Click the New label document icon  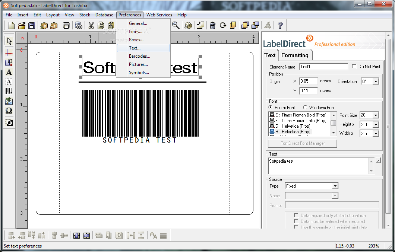click(11, 25)
